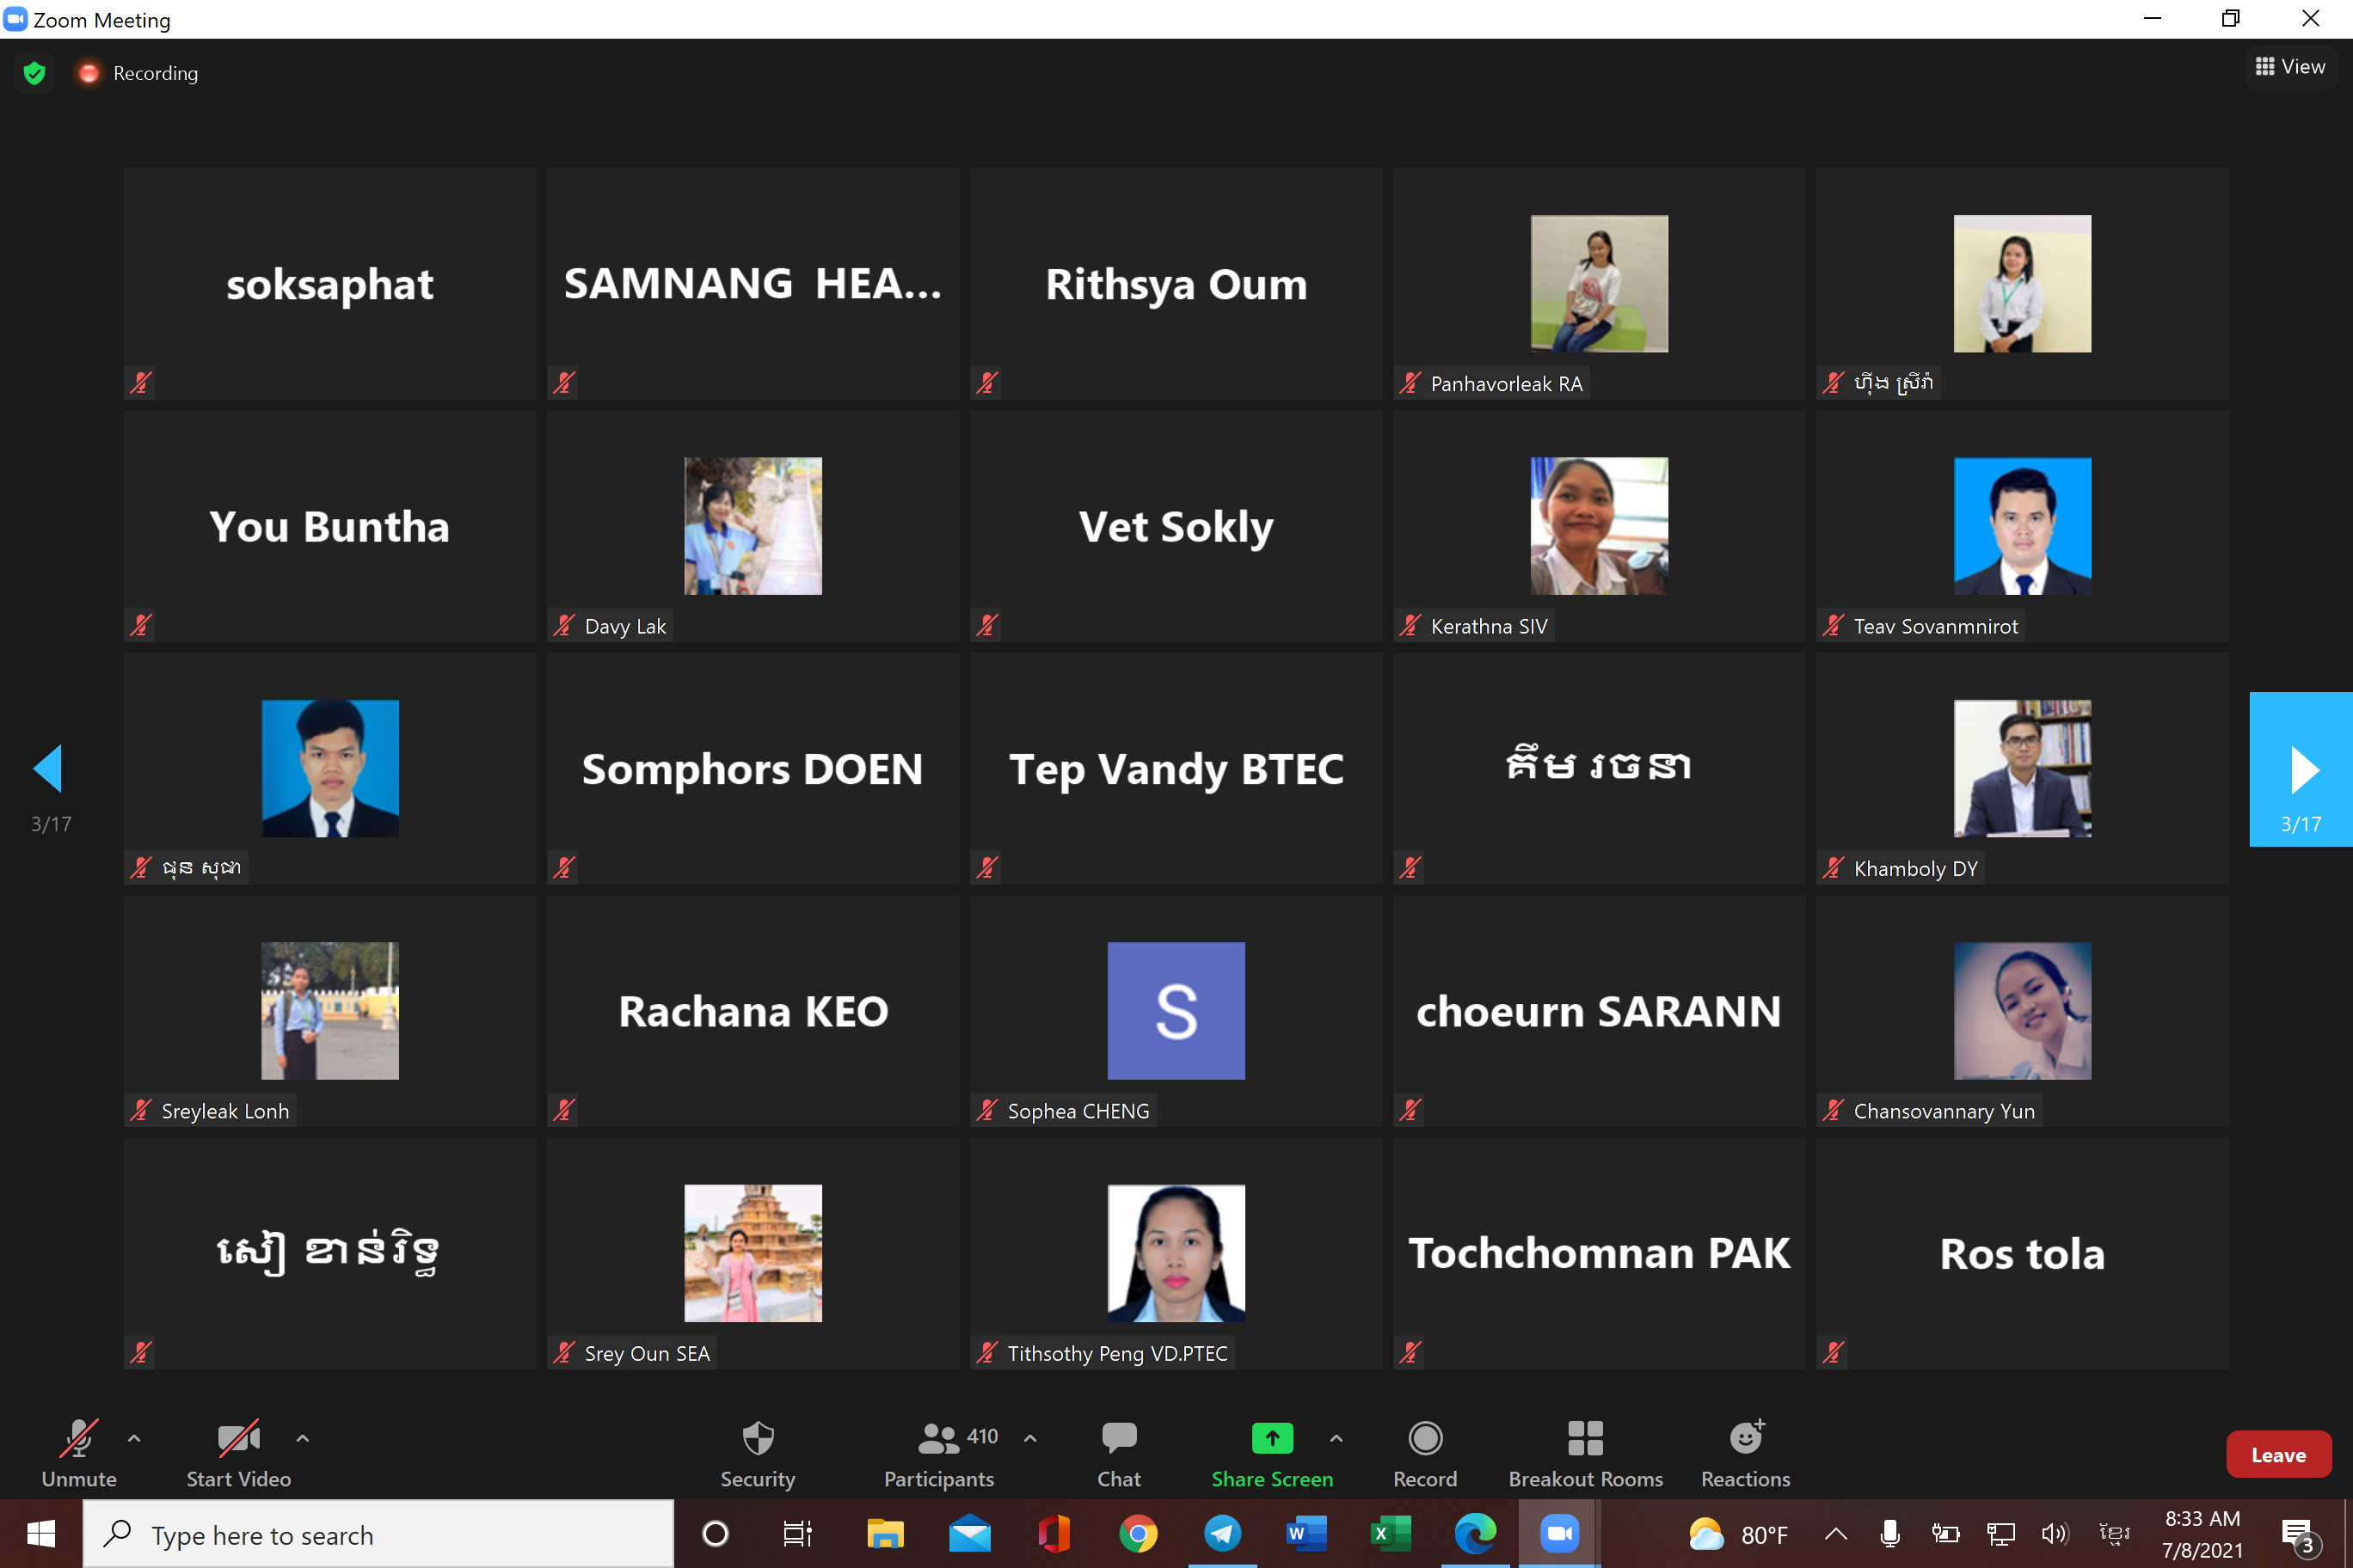This screenshot has width=2353, height=1568.
Task: Go to previous gallery page arrow
Action: pos(48,769)
